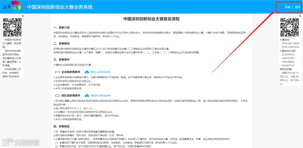Click the left sidebar QR code image
This screenshot has height=148, width=303.
[12, 27]
